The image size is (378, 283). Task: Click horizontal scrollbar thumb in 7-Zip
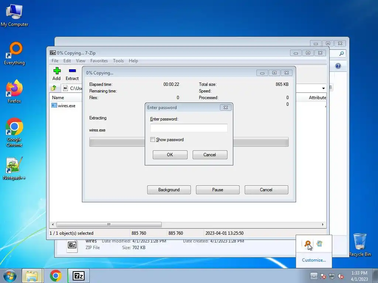[x=109, y=224]
